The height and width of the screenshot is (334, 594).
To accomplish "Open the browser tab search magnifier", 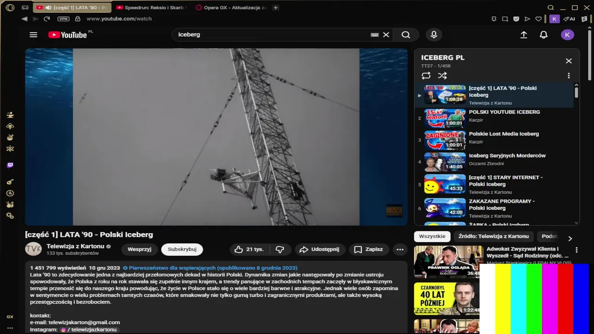I will [x=551, y=7].
